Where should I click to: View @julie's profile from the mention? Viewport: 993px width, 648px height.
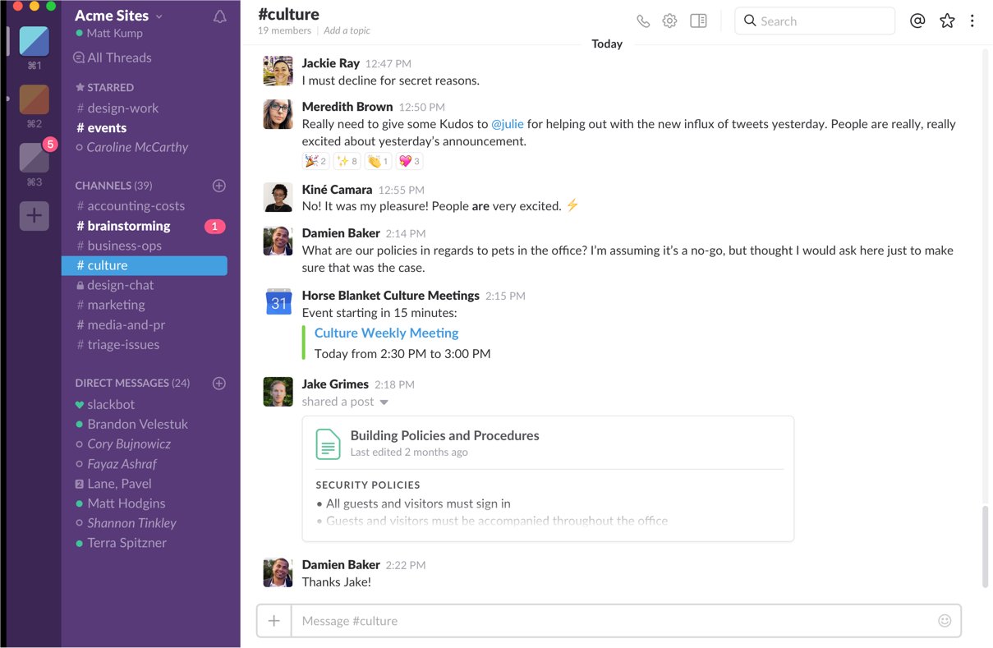pyautogui.click(x=508, y=123)
